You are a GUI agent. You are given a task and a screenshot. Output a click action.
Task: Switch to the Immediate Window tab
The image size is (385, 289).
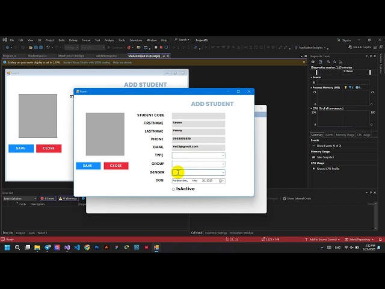coord(241,233)
